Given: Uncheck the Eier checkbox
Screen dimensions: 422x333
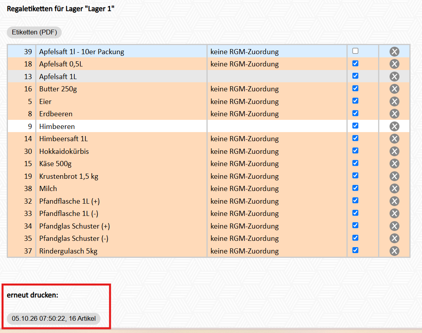Looking at the screenshot, I should 355,101.
